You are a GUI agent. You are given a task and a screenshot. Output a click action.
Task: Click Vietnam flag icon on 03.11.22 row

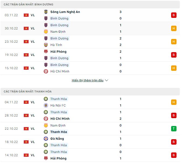(x=26, y=15)
